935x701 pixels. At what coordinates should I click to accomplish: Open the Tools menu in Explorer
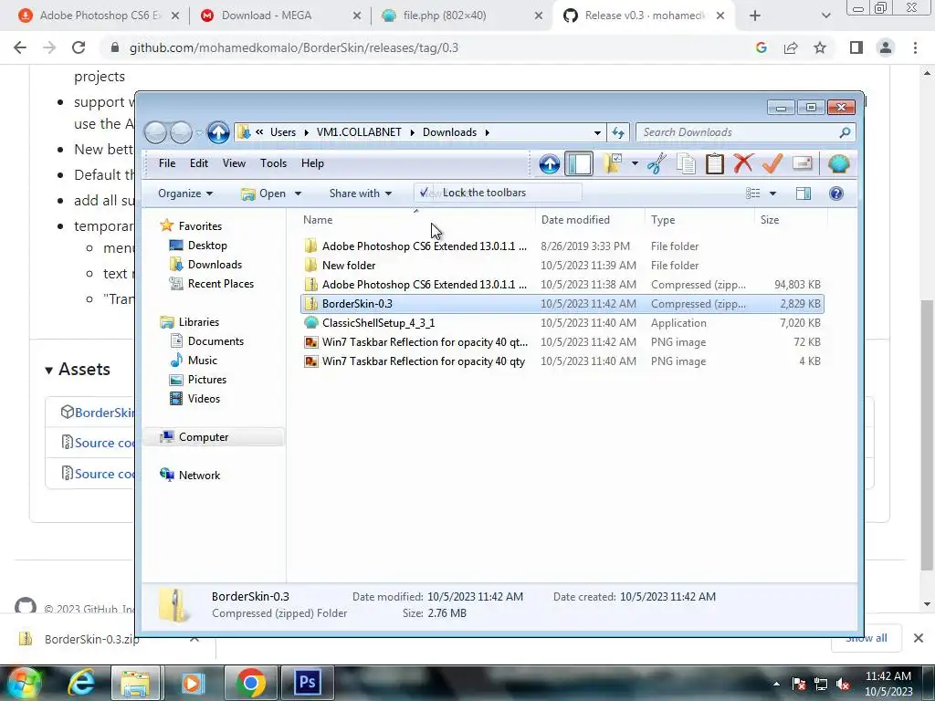[x=273, y=163]
